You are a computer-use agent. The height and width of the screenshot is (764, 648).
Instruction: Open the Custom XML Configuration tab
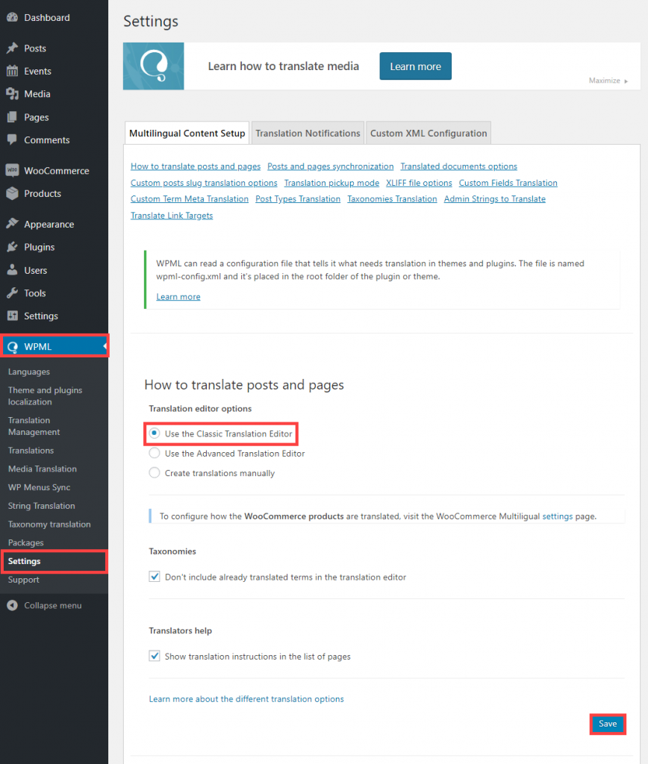pos(428,133)
